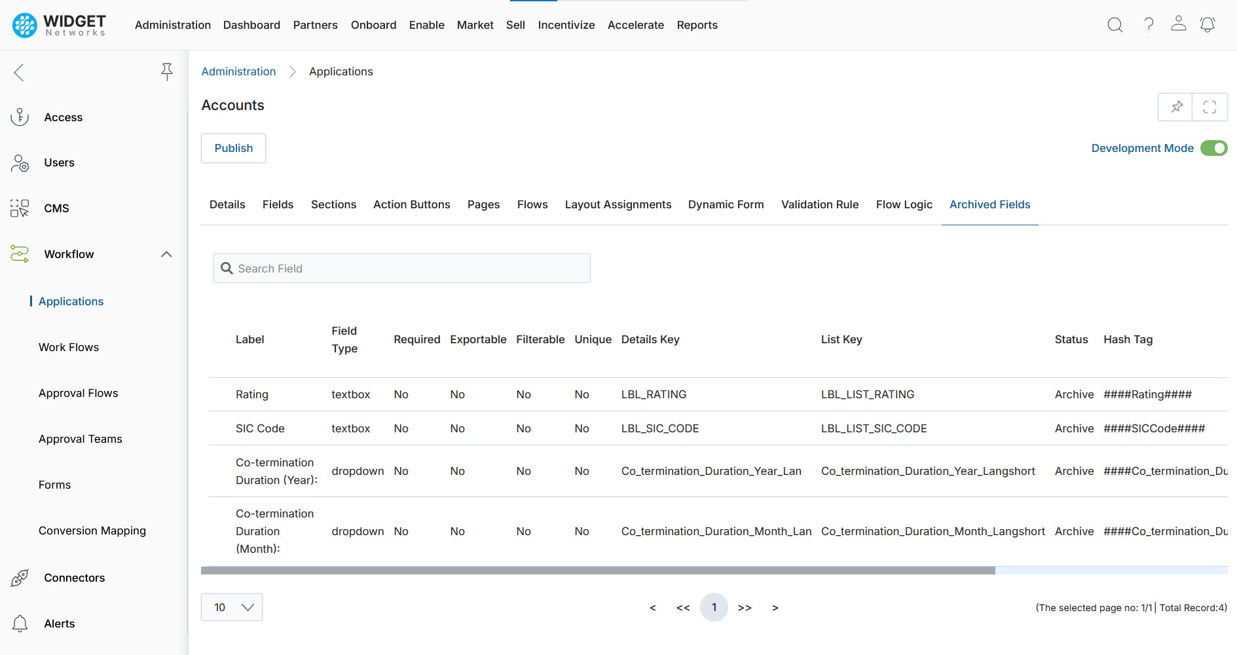Screen dimensions: 1237x655
Task: Pin the sidebar with pushpin icon
Action: click(167, 72)
